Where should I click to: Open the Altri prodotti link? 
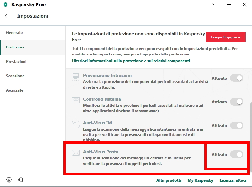pyautogui.click(x=169, y=180)
